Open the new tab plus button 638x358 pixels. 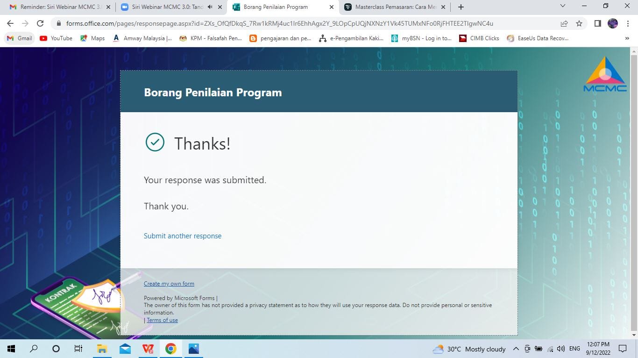(461, 7)
